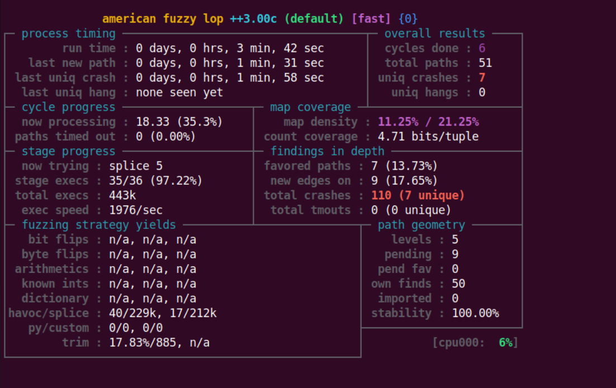The width and height of the screenshot is (616, 388).
Task: Click the cycles done value
Action: [x=482, y=49]
